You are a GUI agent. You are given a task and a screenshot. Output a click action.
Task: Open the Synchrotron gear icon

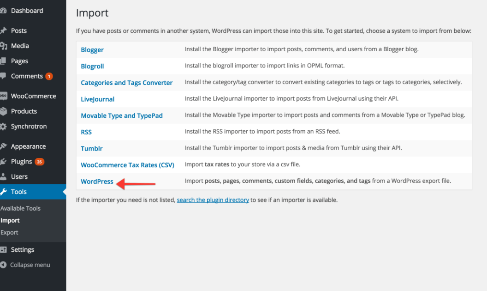pyautogui.click(x=6, y=127)
